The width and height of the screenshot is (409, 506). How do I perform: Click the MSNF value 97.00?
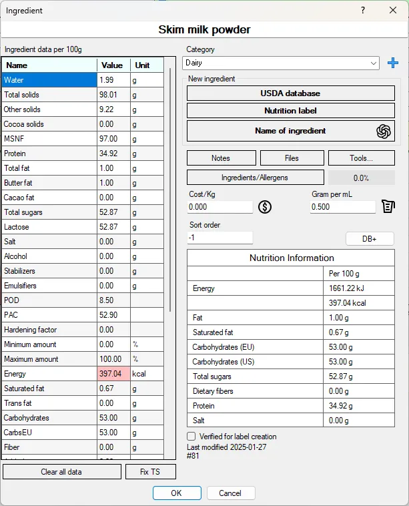coord(113,139)
